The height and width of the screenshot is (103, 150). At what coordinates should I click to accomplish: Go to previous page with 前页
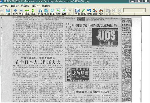point(114,12)
